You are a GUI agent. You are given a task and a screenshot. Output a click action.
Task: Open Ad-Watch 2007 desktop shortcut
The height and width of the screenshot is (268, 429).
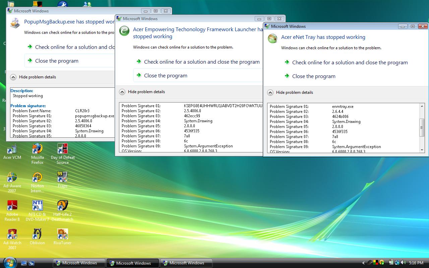[x=12, y=234]
